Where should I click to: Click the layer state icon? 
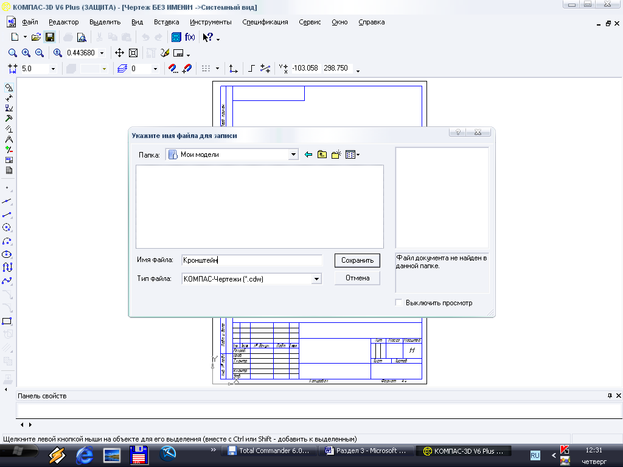[122, 69]
